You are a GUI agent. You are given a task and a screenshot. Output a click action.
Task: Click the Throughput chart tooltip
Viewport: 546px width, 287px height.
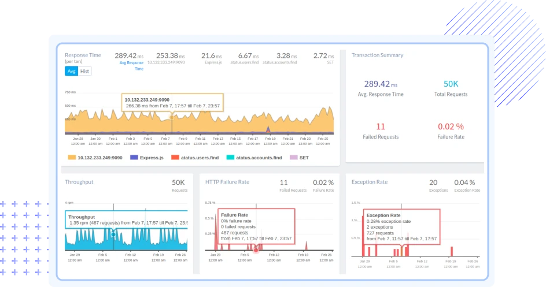[126, 219]
